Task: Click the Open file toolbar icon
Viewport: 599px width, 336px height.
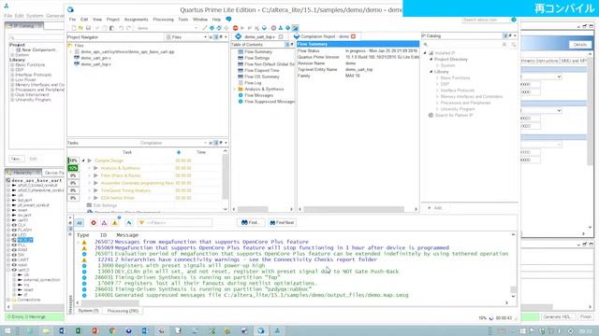Action: coord(81,28)
